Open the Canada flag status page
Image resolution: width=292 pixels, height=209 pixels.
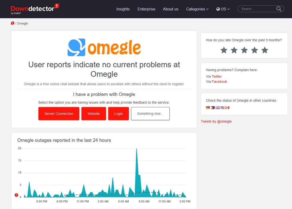[x=228, y=108]
